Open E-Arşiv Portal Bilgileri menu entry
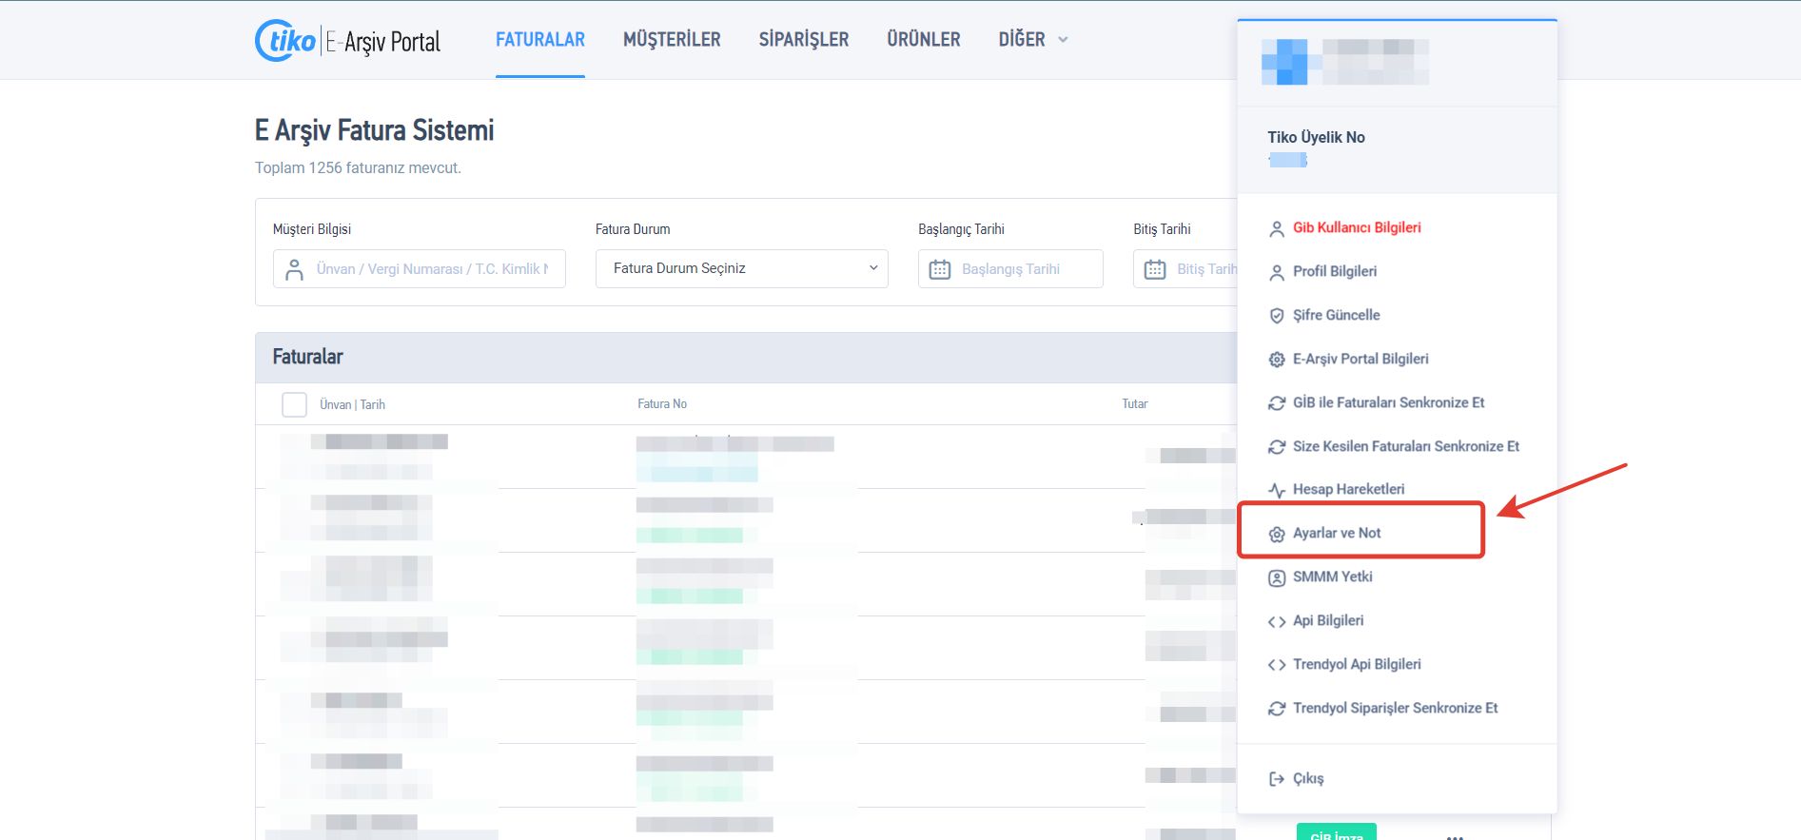This screenshot has width=1801, height=840. (1361, 359)
